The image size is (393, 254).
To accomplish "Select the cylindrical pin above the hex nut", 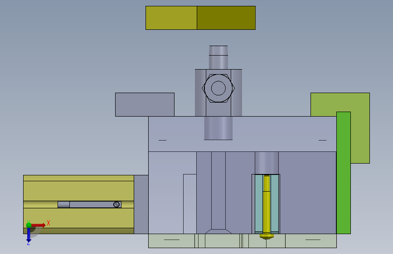I will (218, 57).
